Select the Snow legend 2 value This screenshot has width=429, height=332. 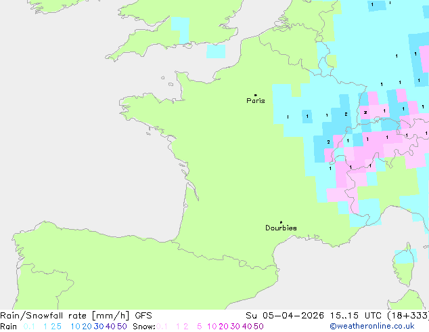pyautogui.click(x=186, y=327)
